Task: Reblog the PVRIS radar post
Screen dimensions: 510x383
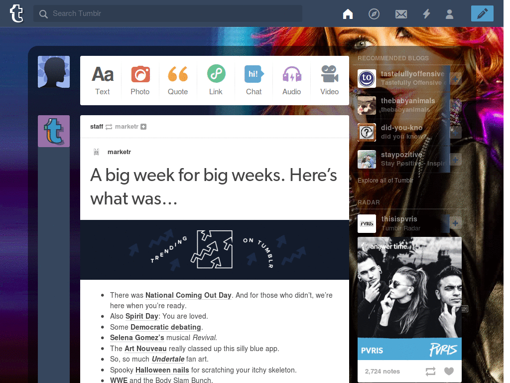Action: (x=430, y=371)
